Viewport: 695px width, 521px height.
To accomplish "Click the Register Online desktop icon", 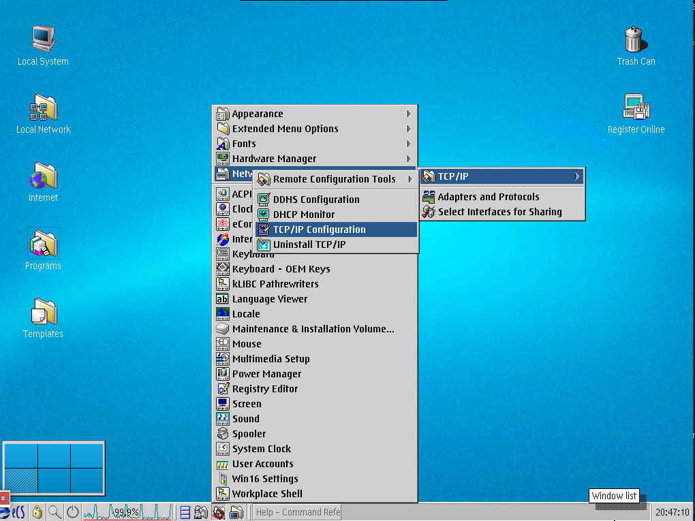I will [636, 108].
